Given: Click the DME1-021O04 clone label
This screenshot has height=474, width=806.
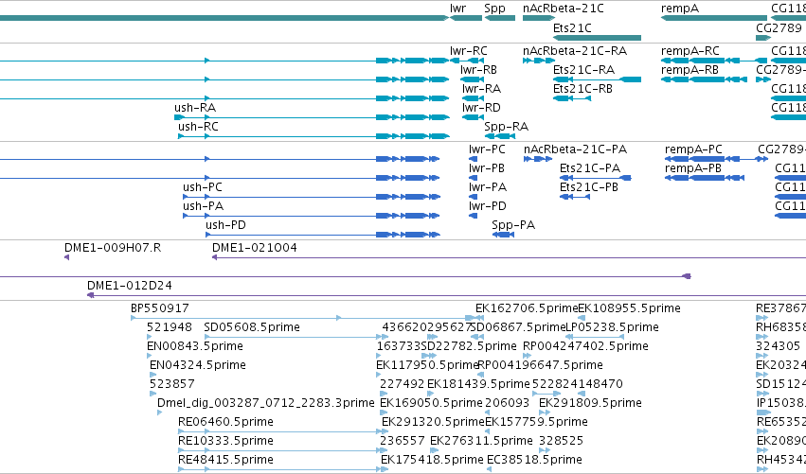Looking at the screenshot, I should pyautogui.click(x=255, y=248).
